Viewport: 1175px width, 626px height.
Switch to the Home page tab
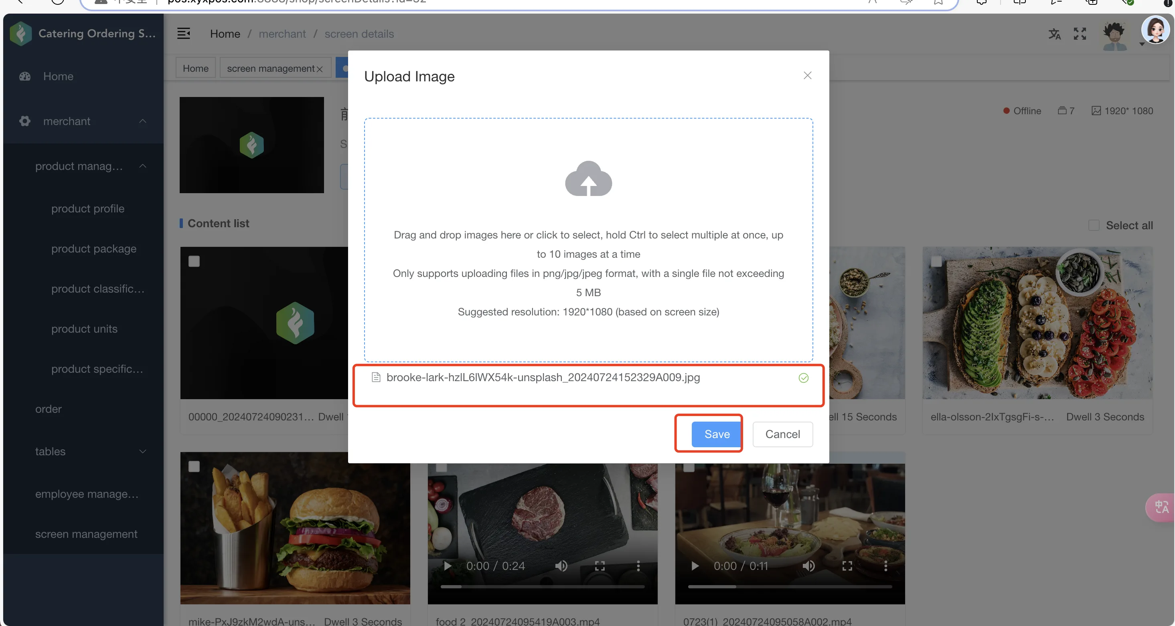click(x=196, y=69)
